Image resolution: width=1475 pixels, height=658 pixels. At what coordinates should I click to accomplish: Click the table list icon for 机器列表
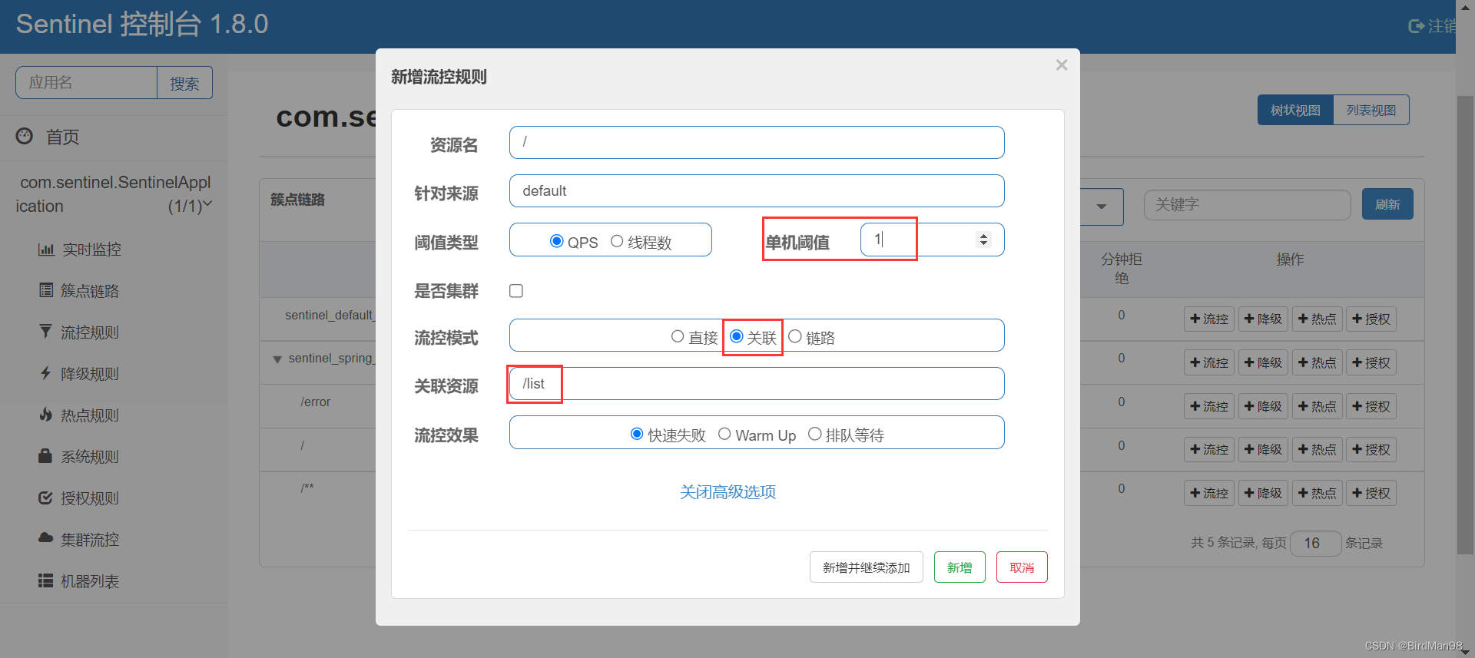pos(46,580)
